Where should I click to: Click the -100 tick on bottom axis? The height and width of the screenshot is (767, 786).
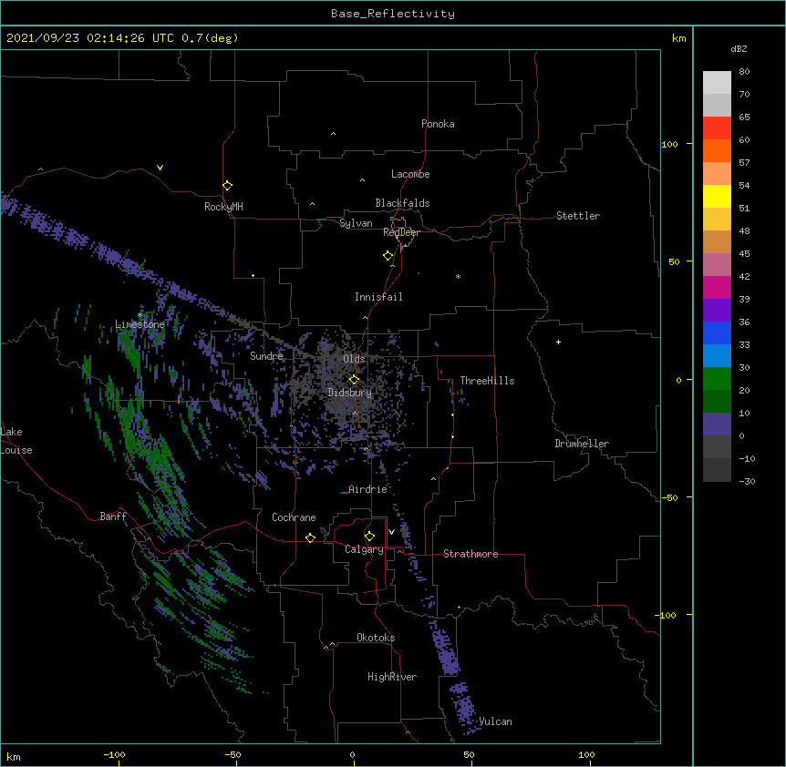click(114, 754)
